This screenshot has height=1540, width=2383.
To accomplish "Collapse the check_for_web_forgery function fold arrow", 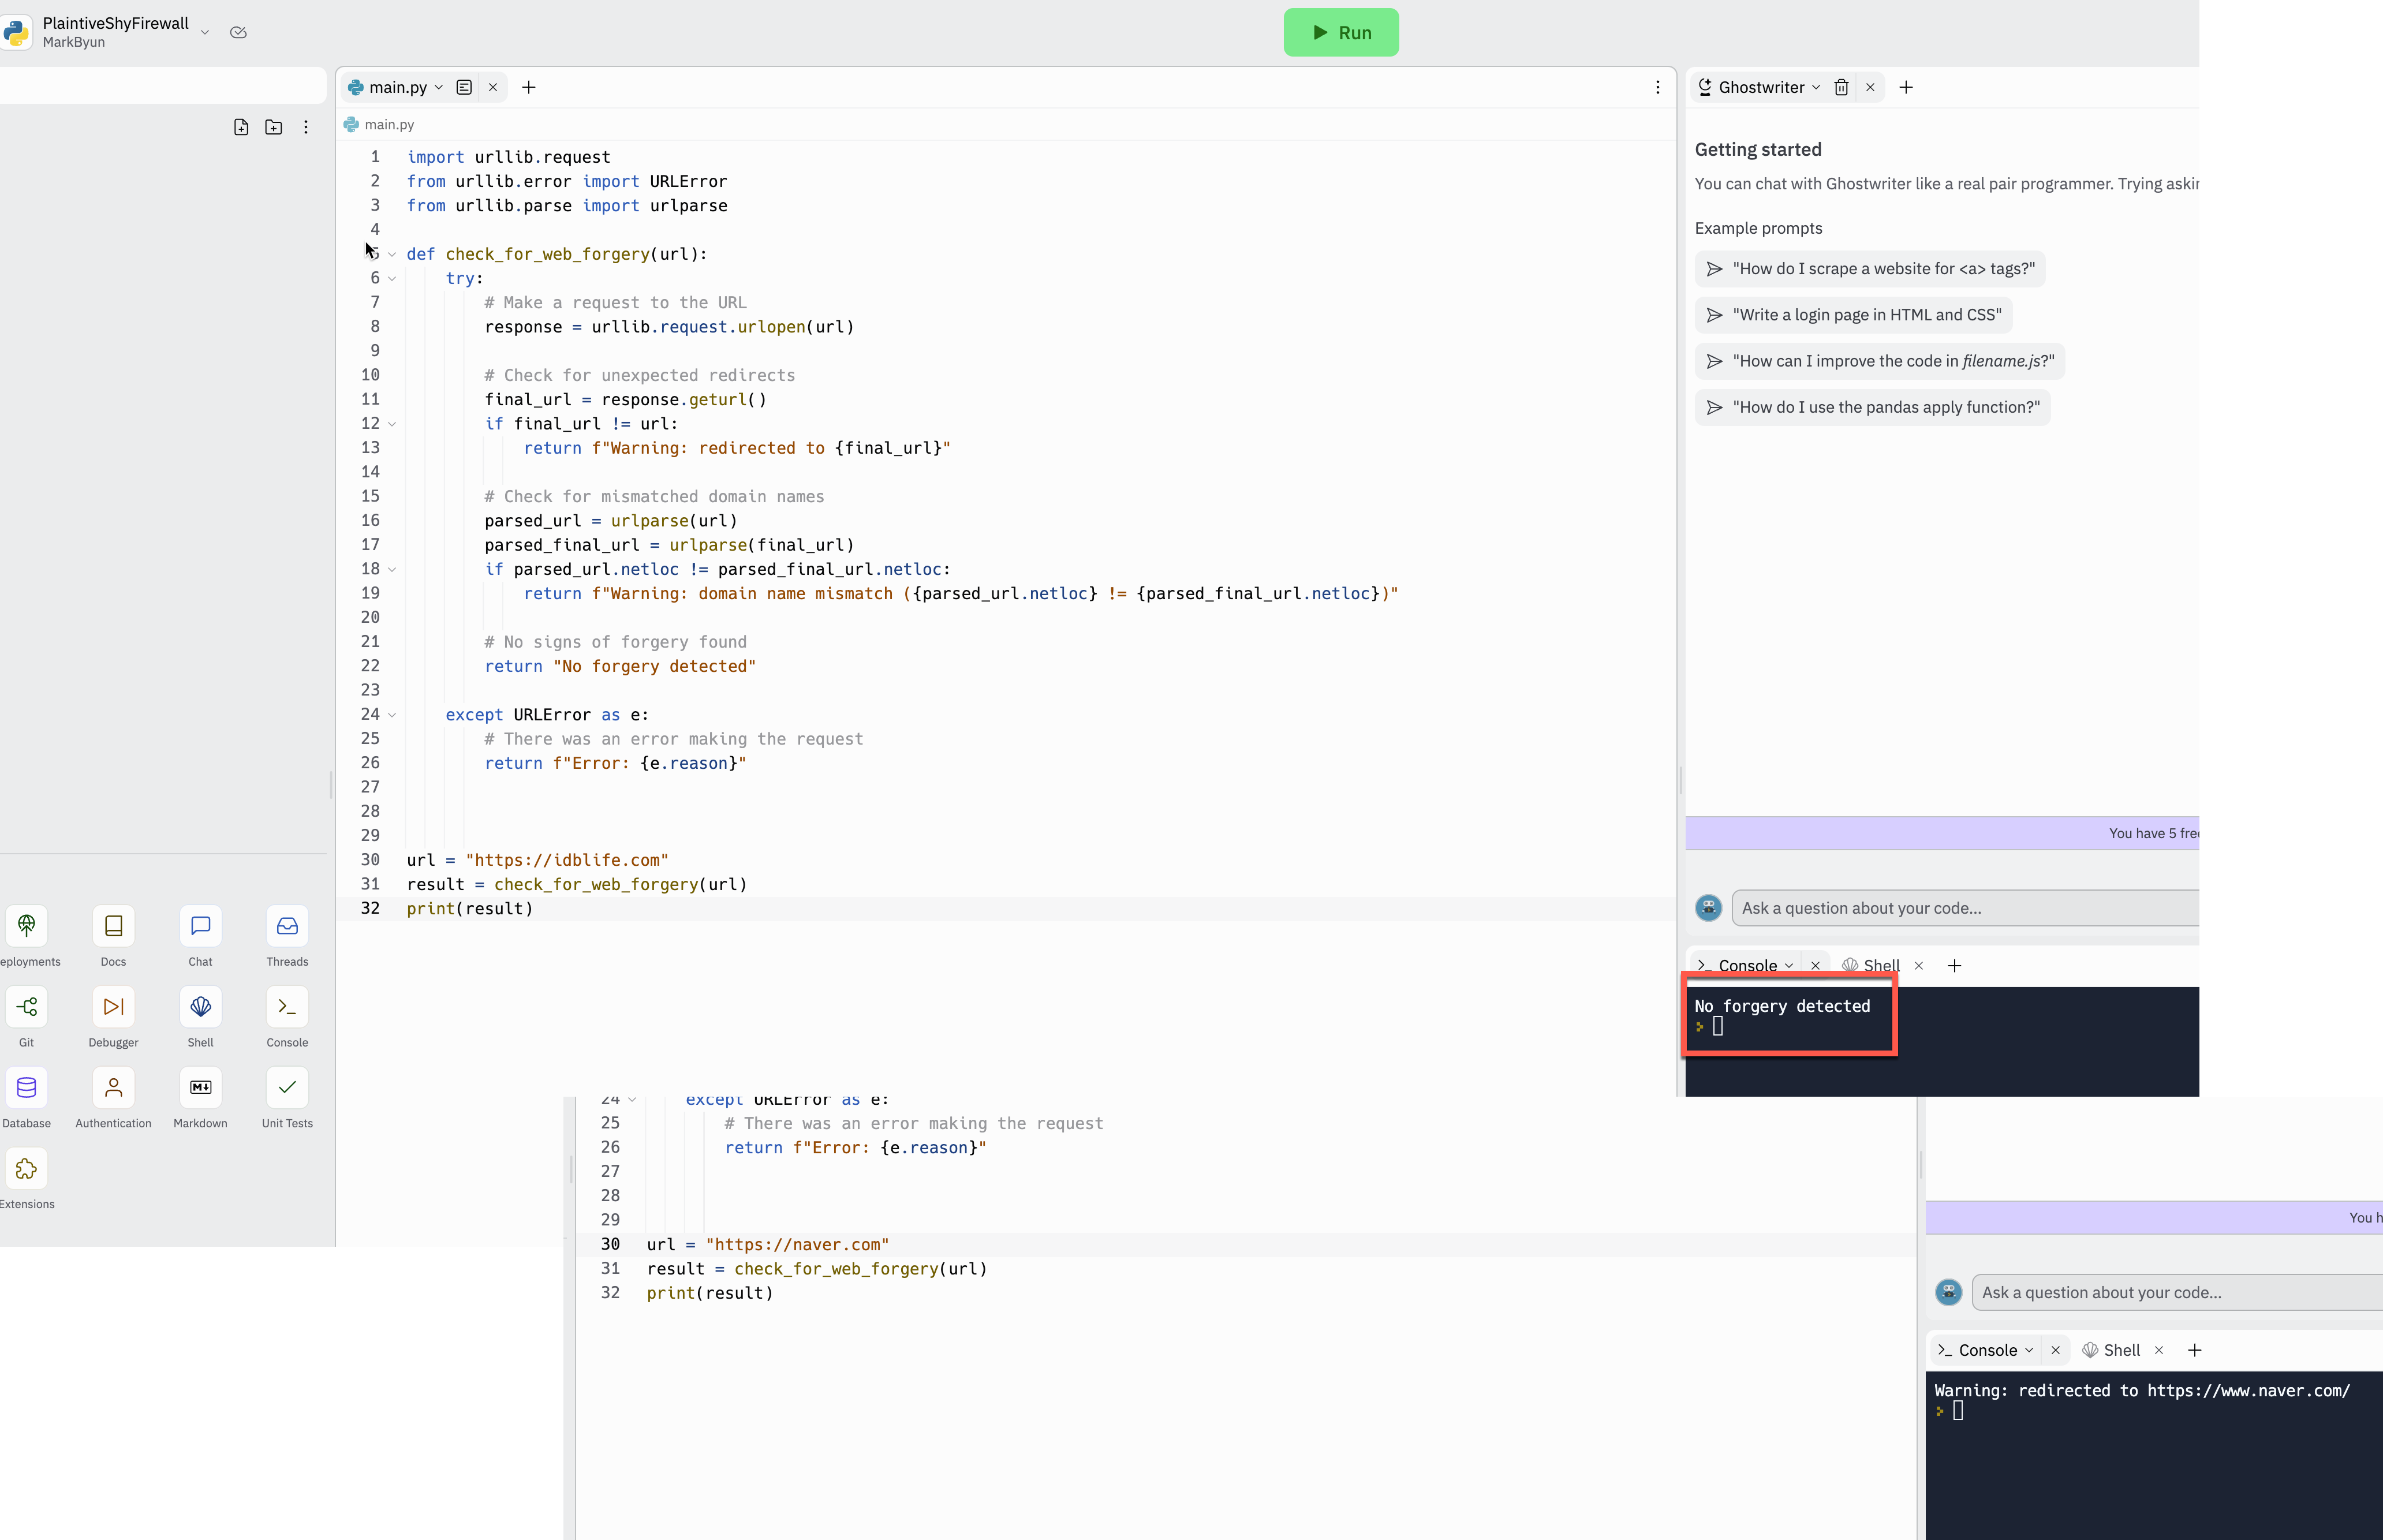I will (392, 254).
